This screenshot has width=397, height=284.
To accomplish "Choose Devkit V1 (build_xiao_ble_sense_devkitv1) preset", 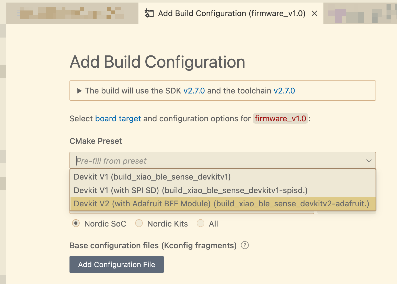I will (152, 177).
